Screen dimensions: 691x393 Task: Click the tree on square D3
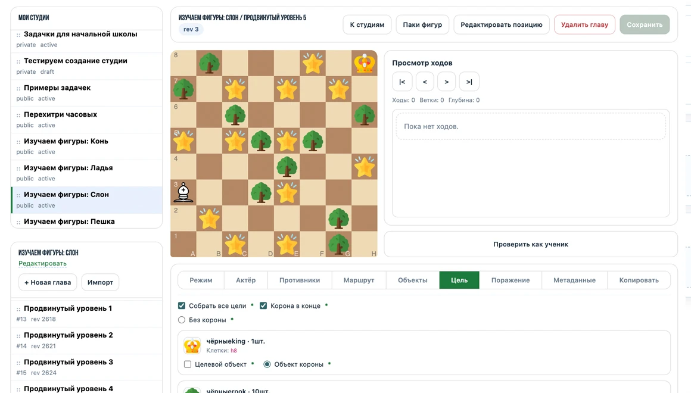(x=261, y=192)
